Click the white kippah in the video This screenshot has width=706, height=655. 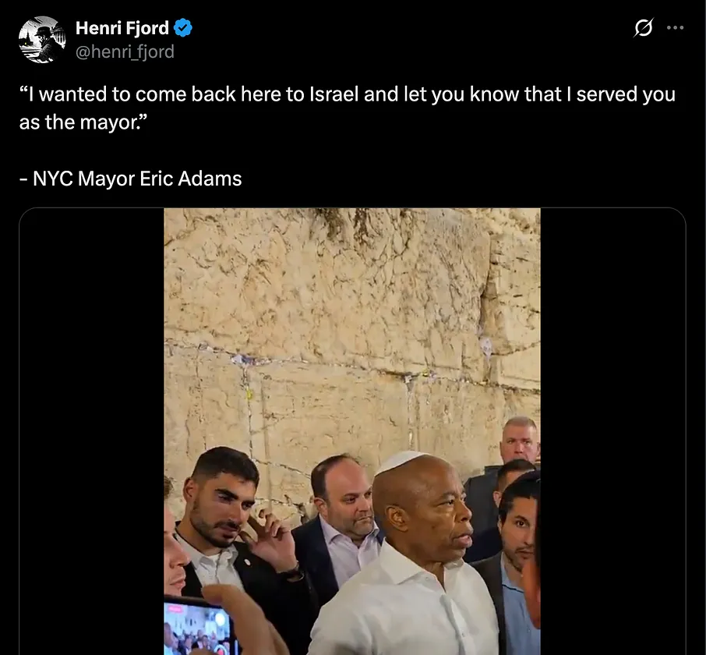399,462
